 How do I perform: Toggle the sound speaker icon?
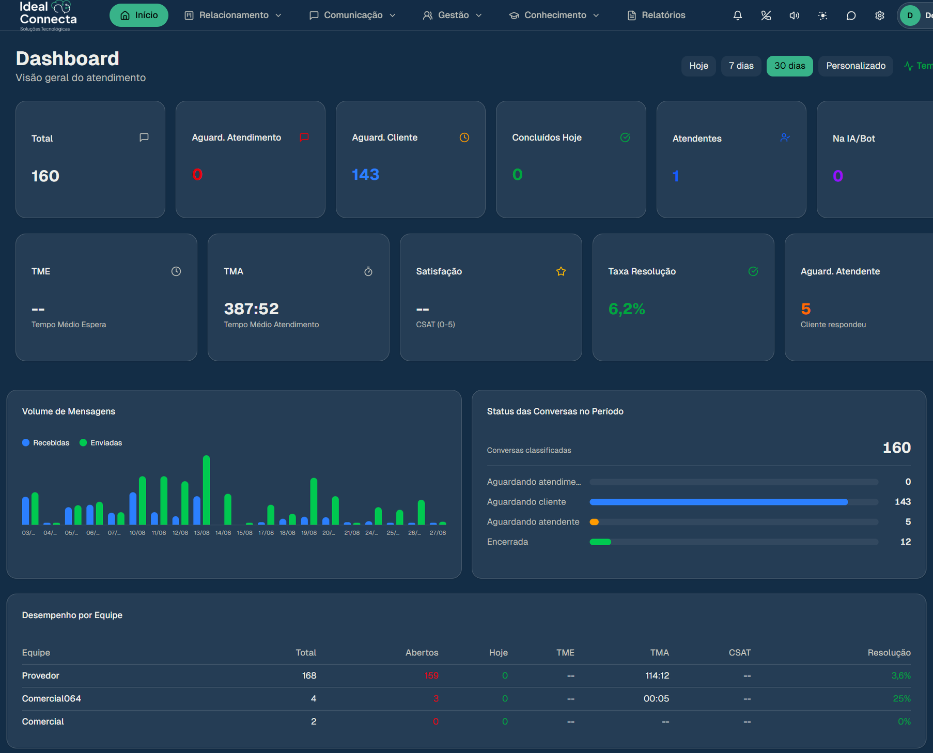794,16
